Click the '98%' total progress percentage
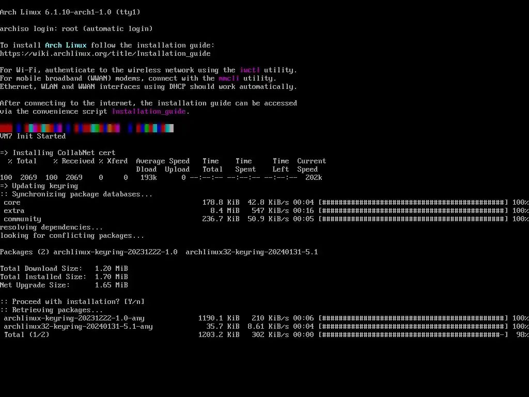Viewport: 529px width, 397px height. [523, 334]
